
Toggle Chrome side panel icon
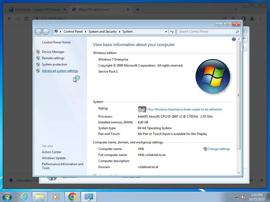click(243, 19)
